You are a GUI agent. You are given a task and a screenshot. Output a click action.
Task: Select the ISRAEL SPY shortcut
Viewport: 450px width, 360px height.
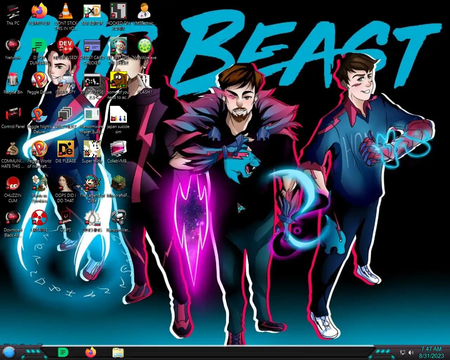[x=66, y=84]
